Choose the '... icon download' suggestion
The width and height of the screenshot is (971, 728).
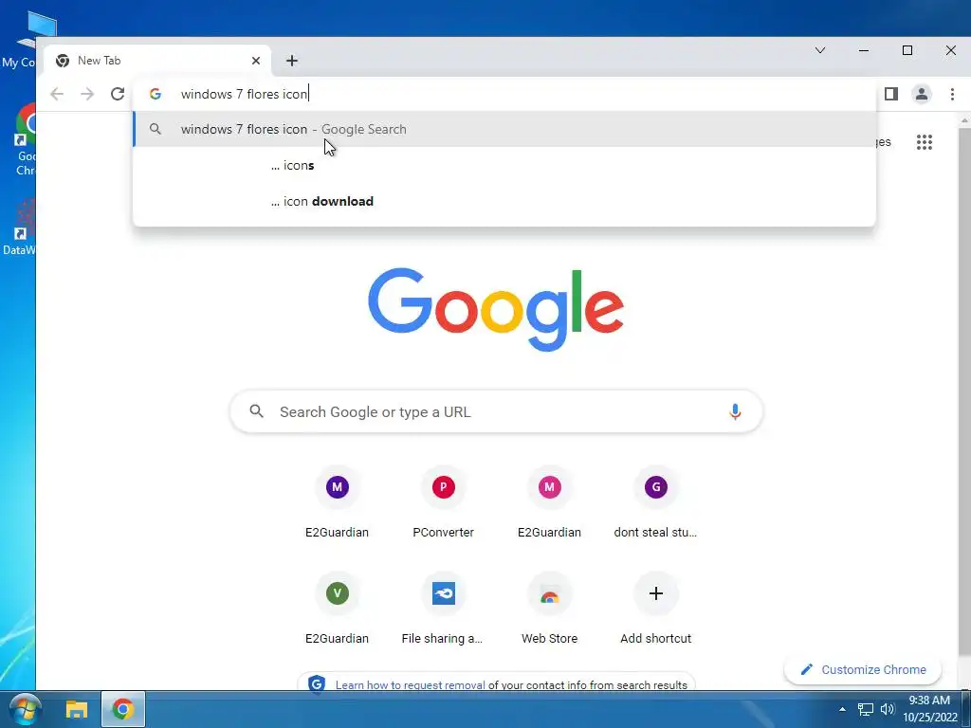pos(504,201)
